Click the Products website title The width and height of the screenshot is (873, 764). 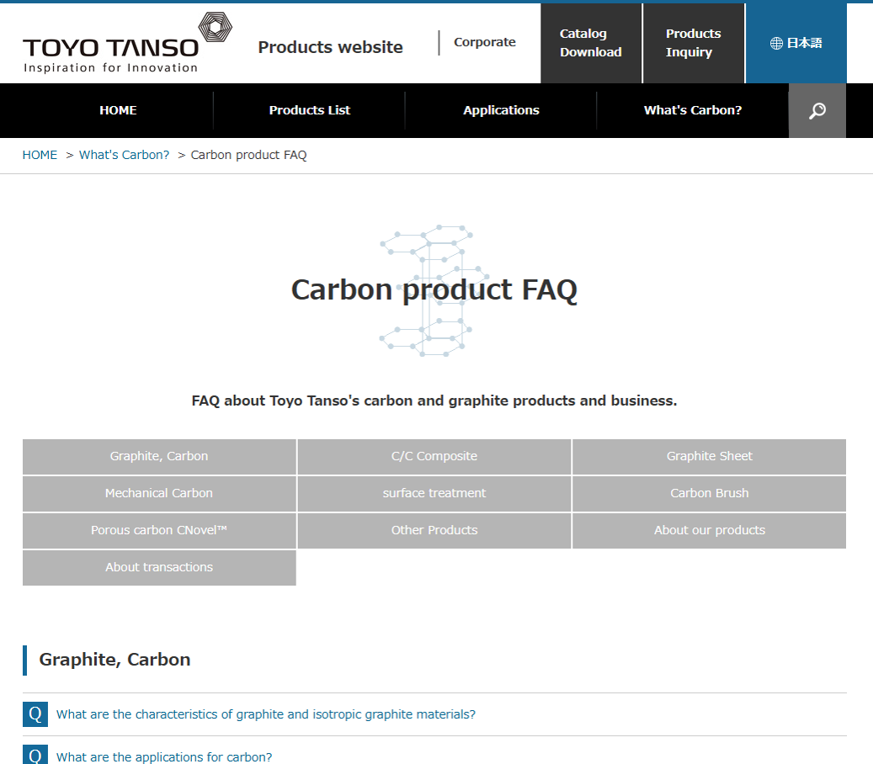[x=330, y=47]
